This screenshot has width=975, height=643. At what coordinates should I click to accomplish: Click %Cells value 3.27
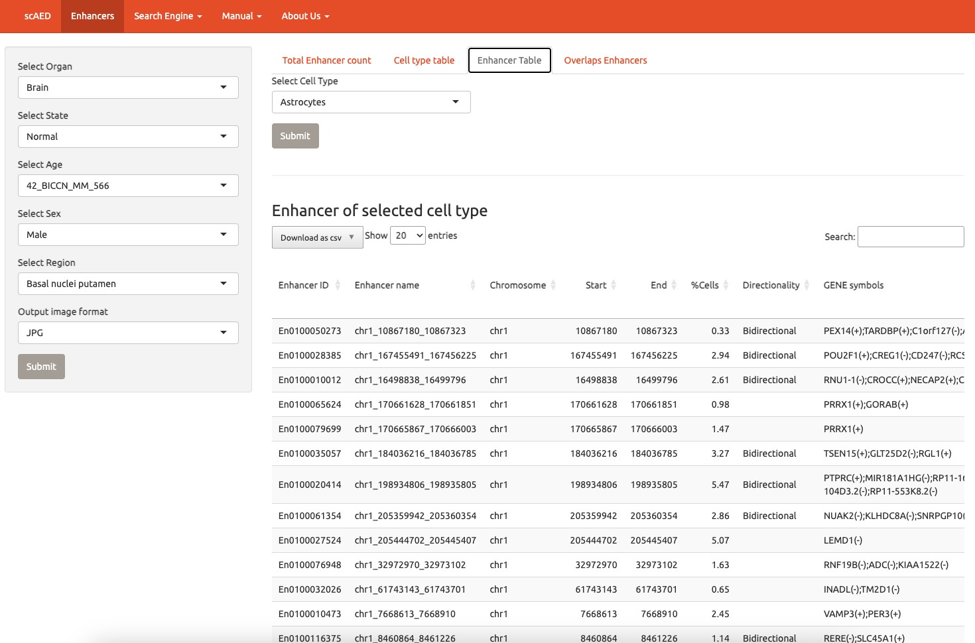(720, 453)
